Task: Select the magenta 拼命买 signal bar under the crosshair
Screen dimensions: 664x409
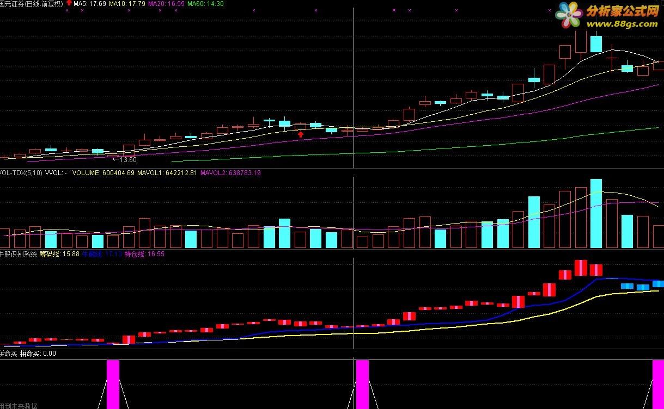Action: click(x=362, y=384)
